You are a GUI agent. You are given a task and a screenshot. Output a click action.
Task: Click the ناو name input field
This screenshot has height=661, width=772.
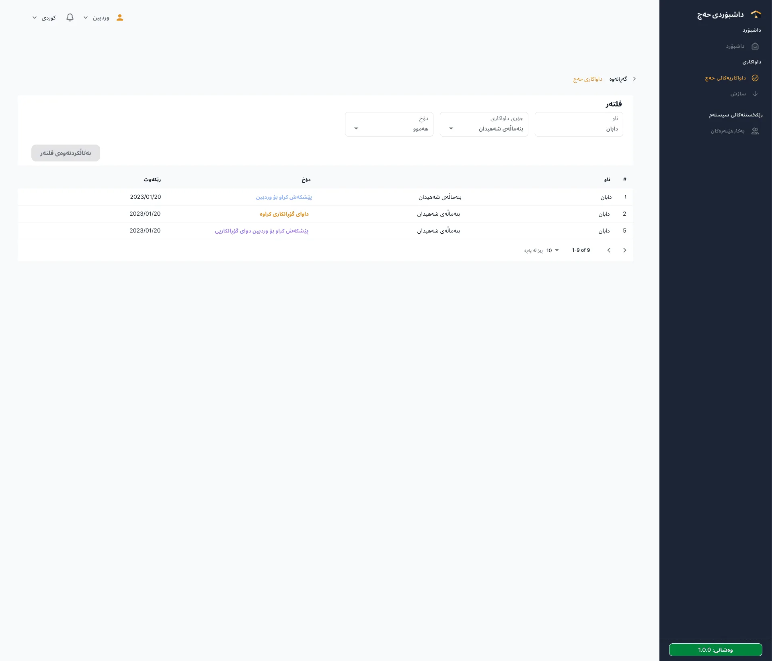[579, 124]
